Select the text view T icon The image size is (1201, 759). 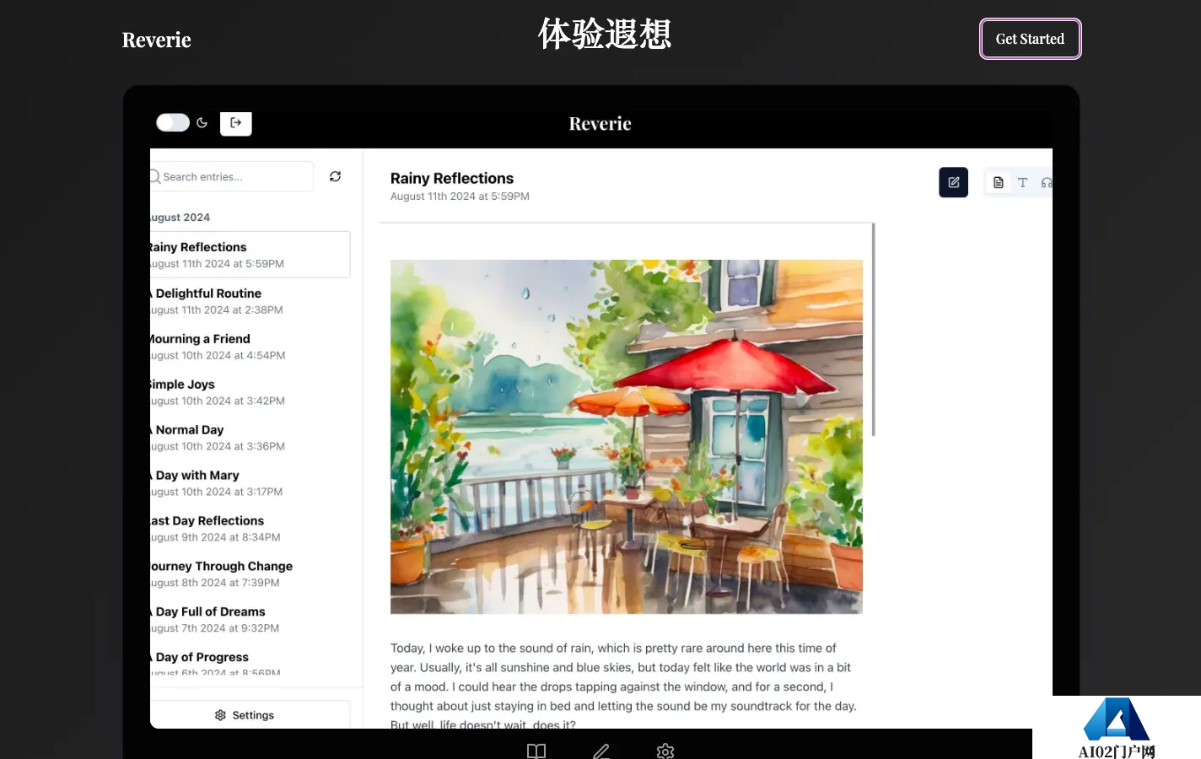click(x=1022, y=182)
